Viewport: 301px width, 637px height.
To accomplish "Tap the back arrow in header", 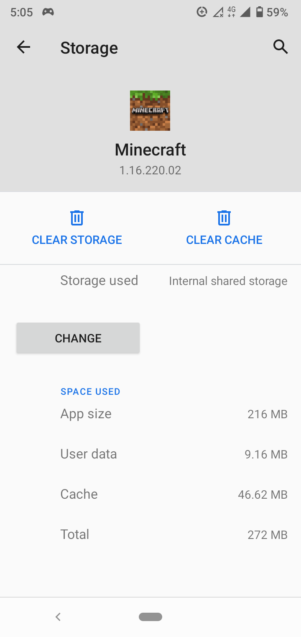I will coord(23,47).
